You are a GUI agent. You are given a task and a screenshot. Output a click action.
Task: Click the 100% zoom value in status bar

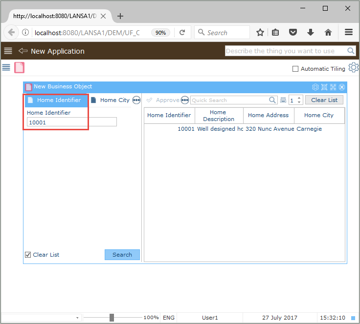click(151, 318)
